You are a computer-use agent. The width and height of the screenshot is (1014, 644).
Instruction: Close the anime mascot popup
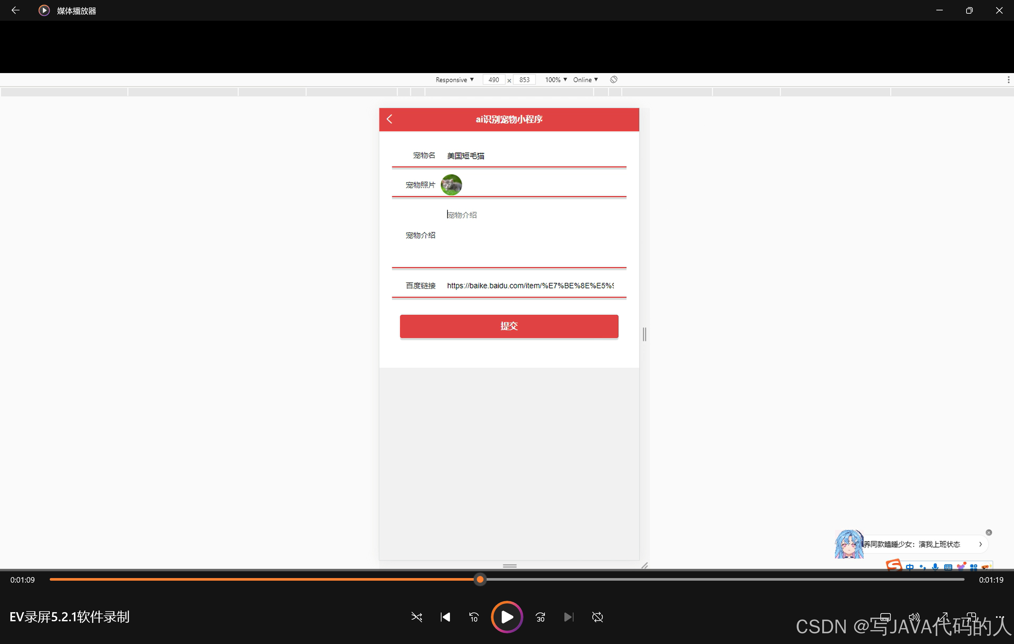[x=989, y=533]
